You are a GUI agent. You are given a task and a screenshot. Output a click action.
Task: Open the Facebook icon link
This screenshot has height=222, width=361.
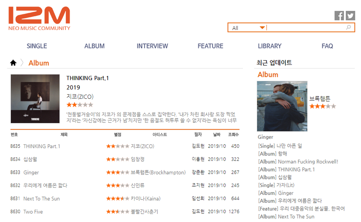click(339, 16)
